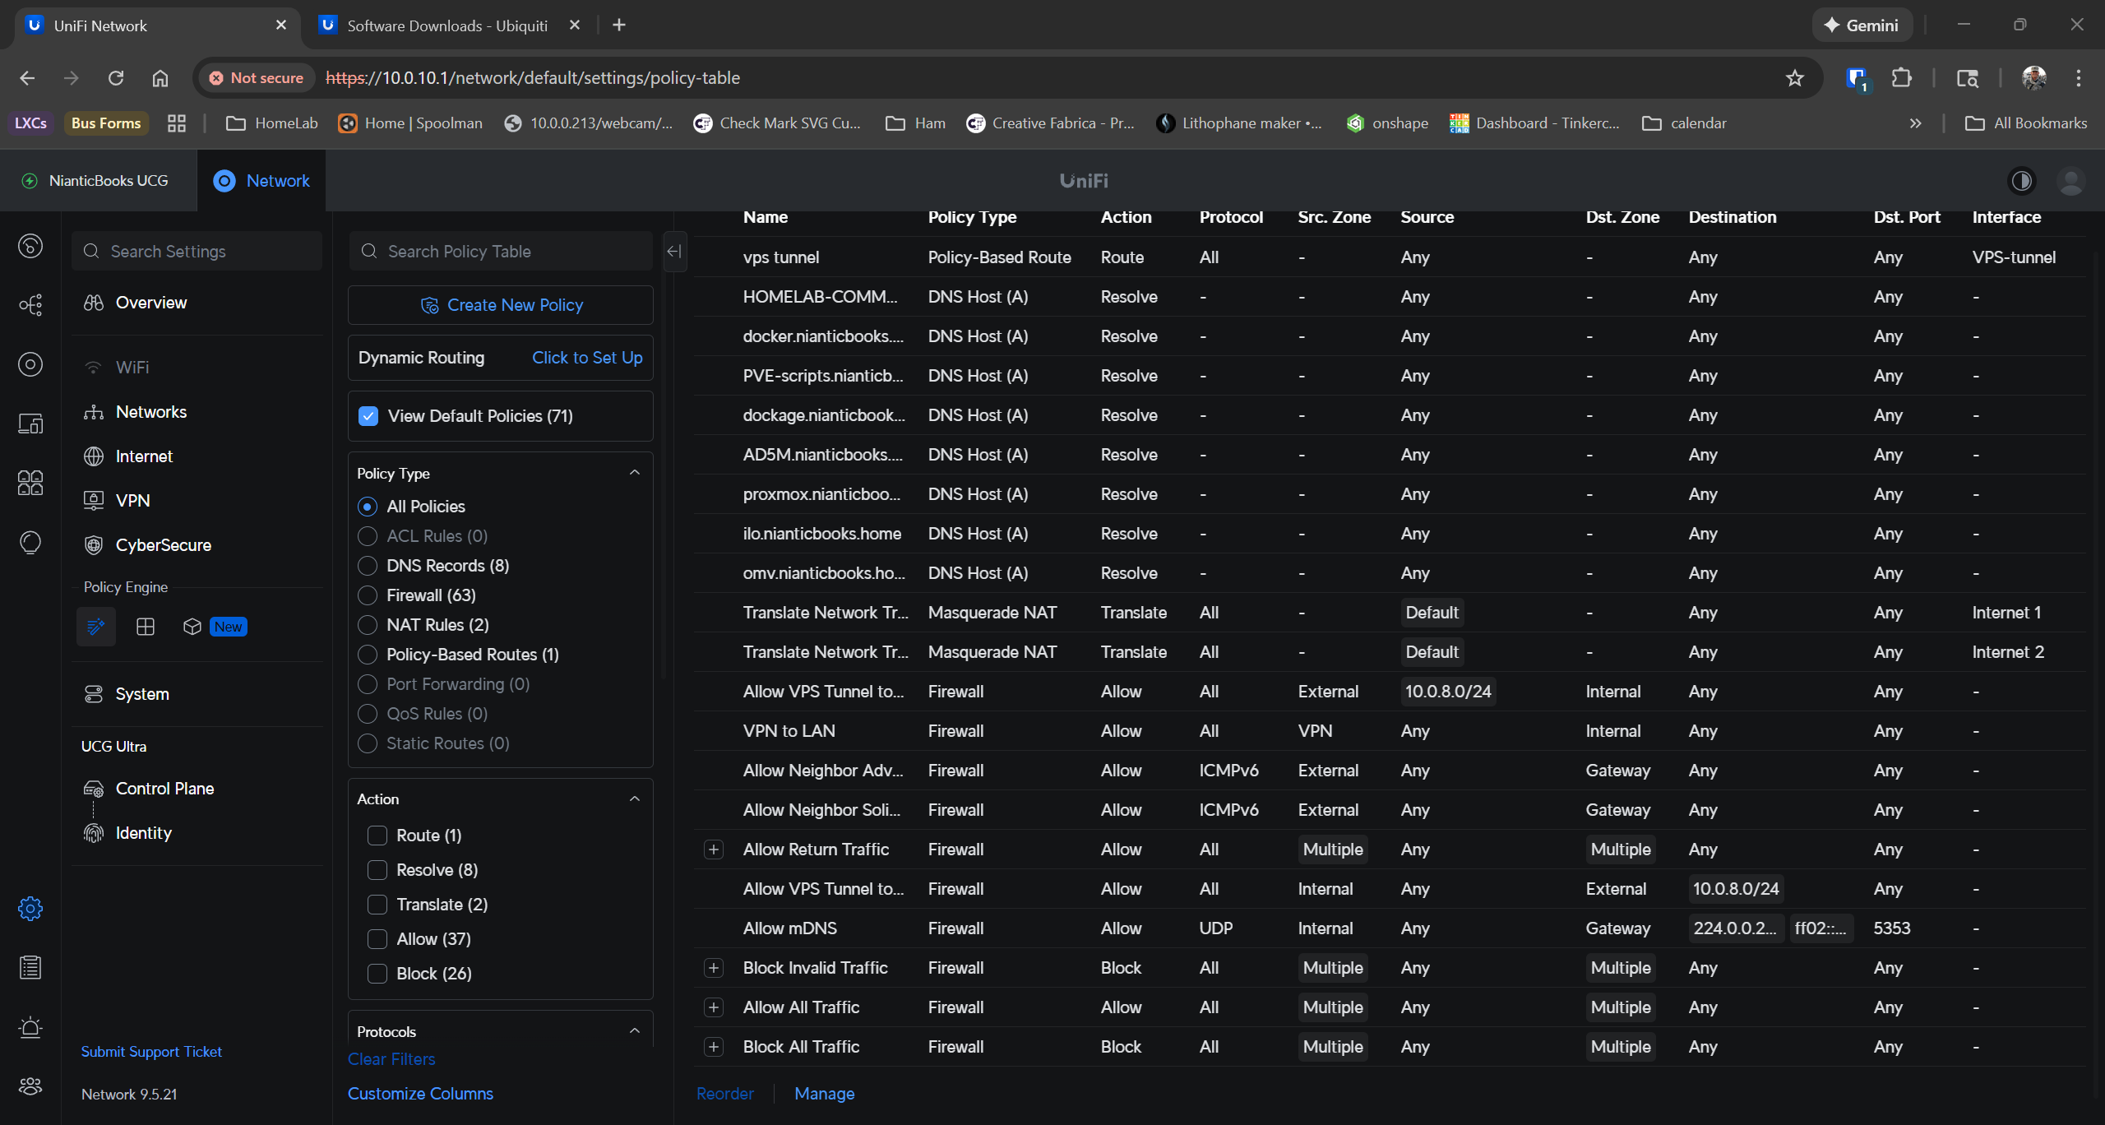Select the Policy Engine grid table icon
Viewport: 2105px width, 1125px height.
tap(146, 627)
